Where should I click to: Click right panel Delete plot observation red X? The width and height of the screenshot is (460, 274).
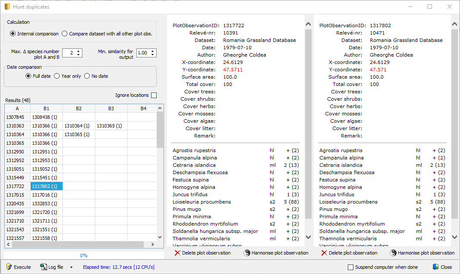point(324,253)
